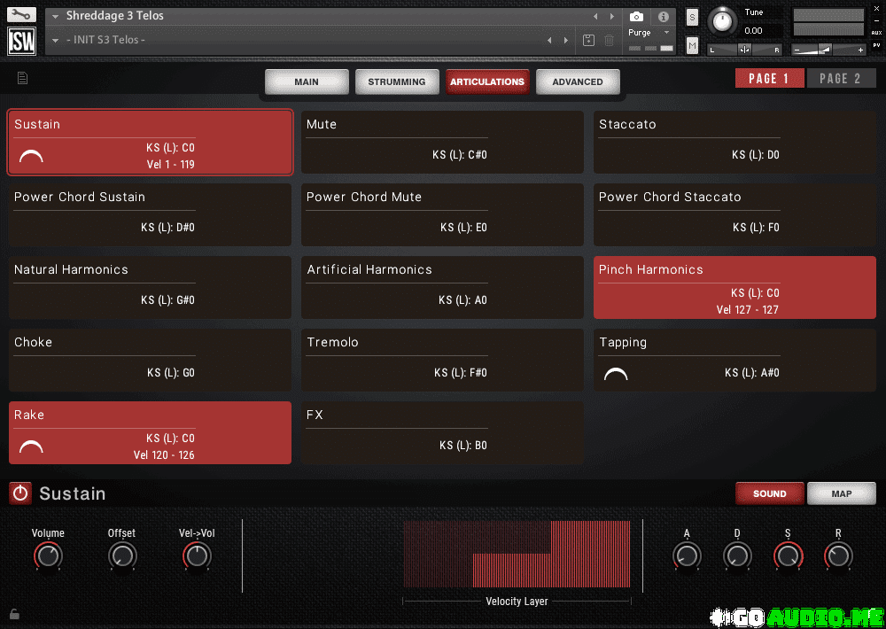
Task: Click the Volume knob
Action: coord(48,556)
